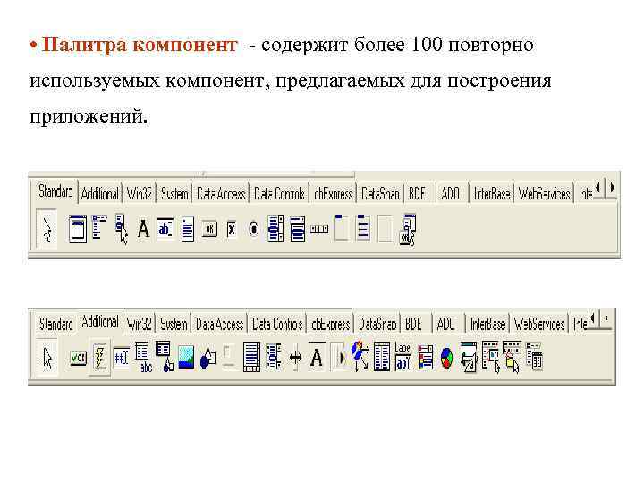The width and height of the screenshot is (644, 483).
Task: Open WebServices tab in the Additional-active palette
Action: pyautogui.click(x=539, y=325)
